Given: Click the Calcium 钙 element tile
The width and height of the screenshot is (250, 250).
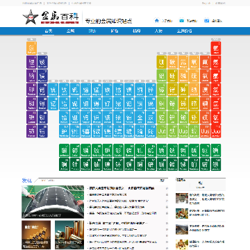Looking at the screenshot, I should 42,90.
